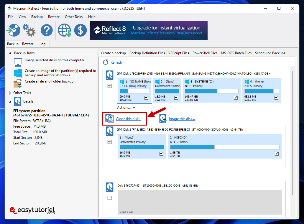Uncheck Disk 1 partition 4 NTFS checkbox
This screenshot has width=304, height=224.
tap(277, 98)
